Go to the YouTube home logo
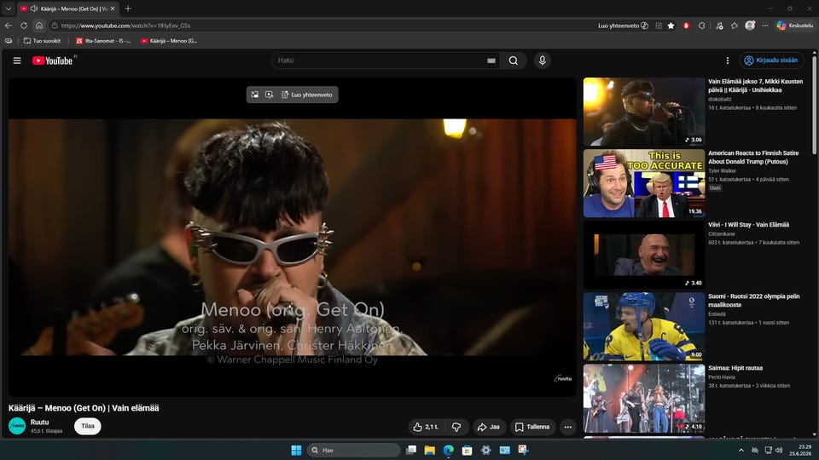The height and width of the screenshot is (460, 819). click(x=52, y=60)
